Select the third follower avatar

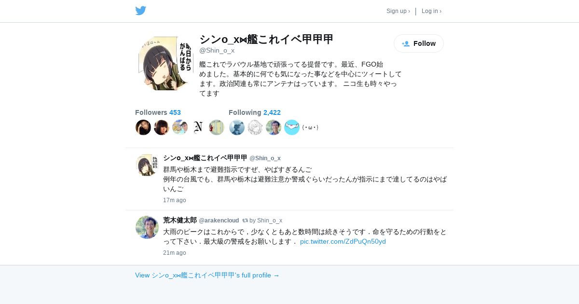[180, 127]
